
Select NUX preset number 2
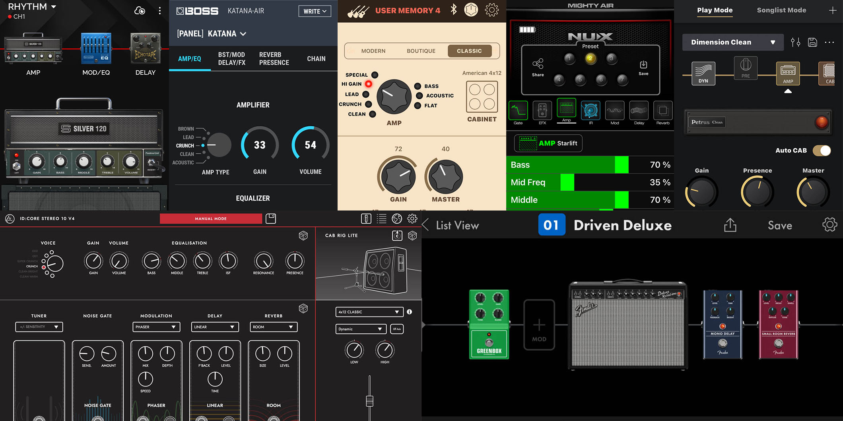point(590,58)
